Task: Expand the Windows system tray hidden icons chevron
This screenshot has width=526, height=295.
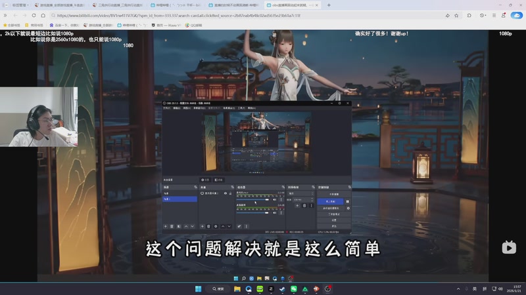Action: point(458,289)
